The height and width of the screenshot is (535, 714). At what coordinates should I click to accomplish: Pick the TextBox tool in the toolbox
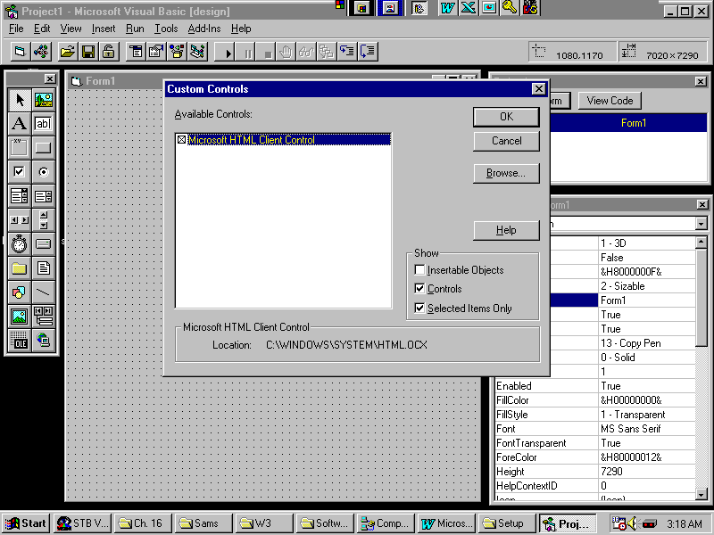[x=43, y=123]
